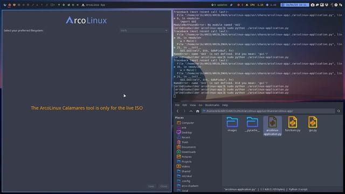Open the File menu
The height and width of the screenshot is (194, 345).
point(177,105)
